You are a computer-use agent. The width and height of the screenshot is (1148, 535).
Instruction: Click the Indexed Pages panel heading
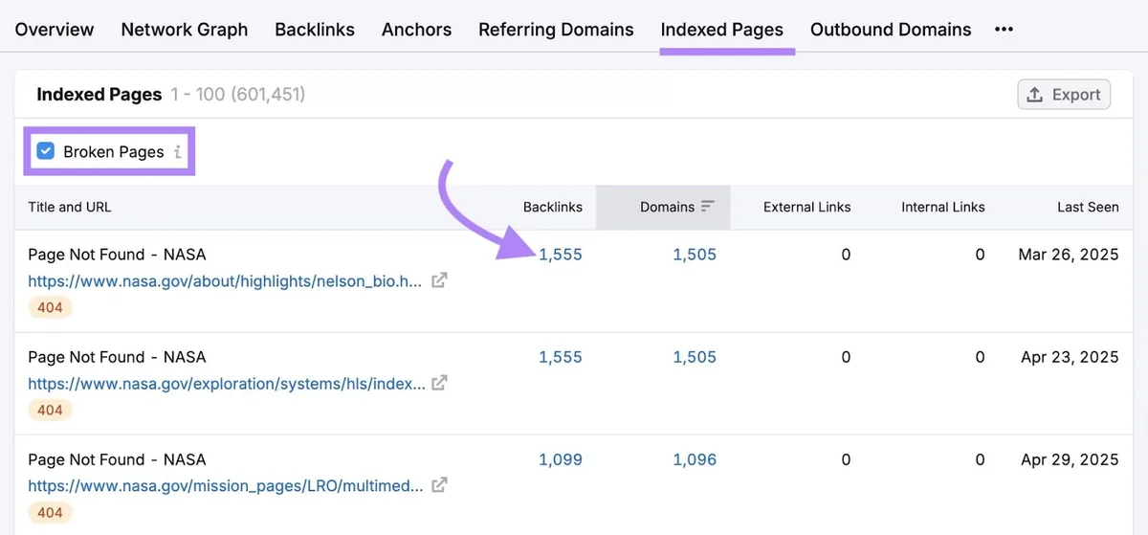click(99, 95)
